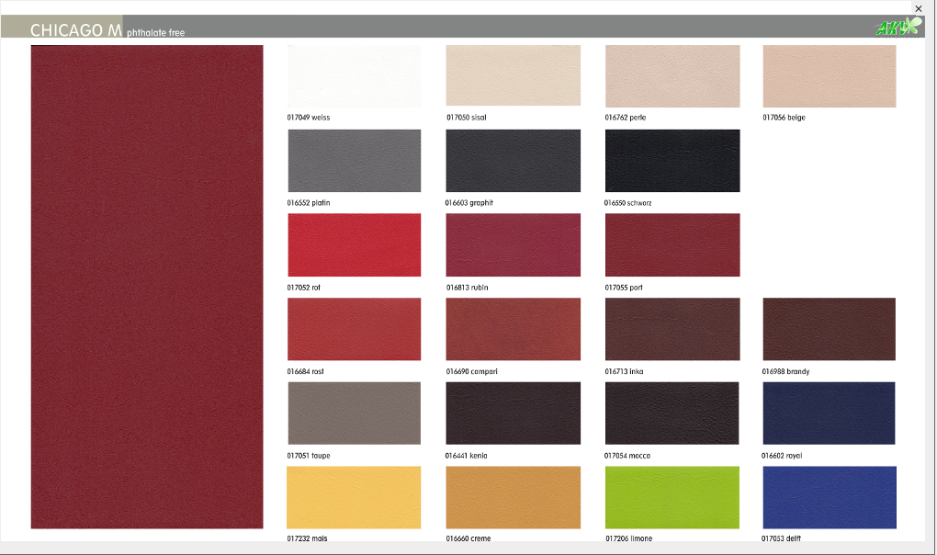This screenshot has height=555, width=937.
Task: Click the 016660 creme label text
Action: click(468, 538)
